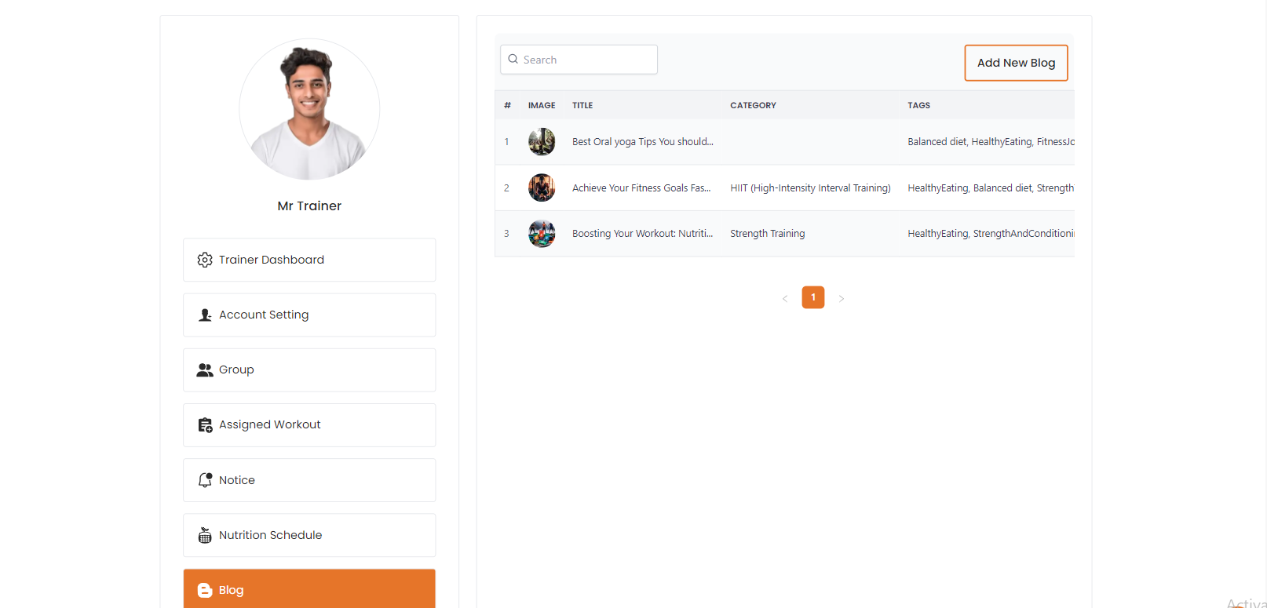
Task: Click the gear icon beside Trainer Dashboard
Action: tap(205, 260)
